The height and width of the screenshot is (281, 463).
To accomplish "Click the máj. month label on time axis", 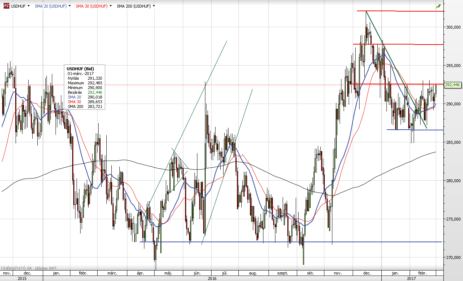I will pos(168,273).
